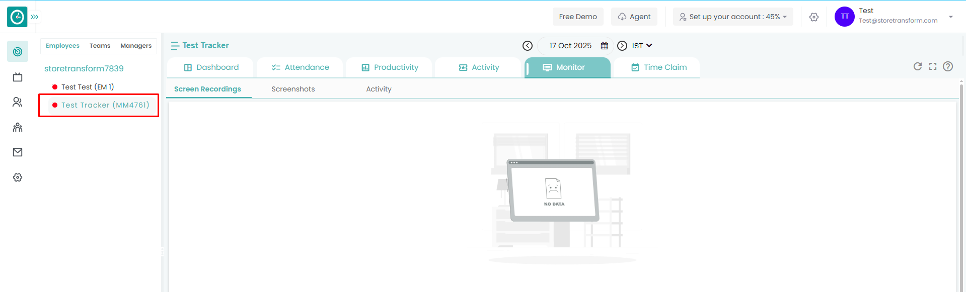Click the top bar settings gear icon
This screenshot has width=966, height=292.
point(814,17)
